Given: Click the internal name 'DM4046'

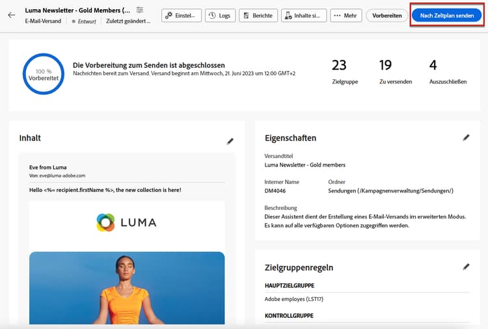Looking at the screenshot, I should (x=275, y=191).
